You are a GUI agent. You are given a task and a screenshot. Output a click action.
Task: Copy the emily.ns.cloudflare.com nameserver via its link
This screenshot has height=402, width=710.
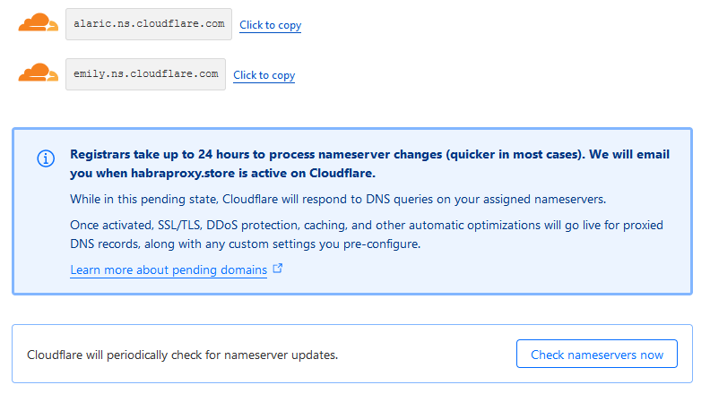tap(264, 75)
